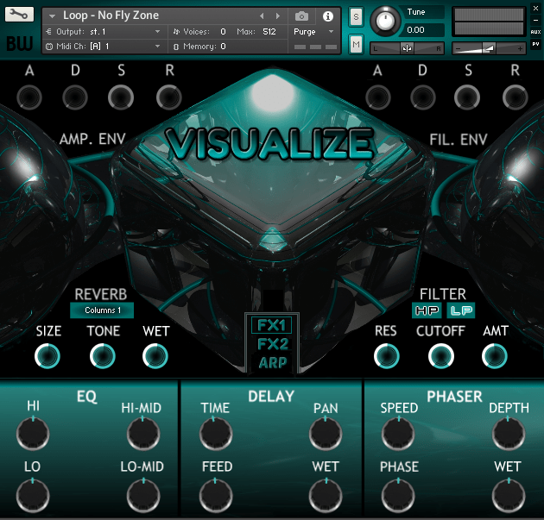Screen dimensions: 544x520
Task: Toggle the Solo S button
Action: click(x=356, y=17)
